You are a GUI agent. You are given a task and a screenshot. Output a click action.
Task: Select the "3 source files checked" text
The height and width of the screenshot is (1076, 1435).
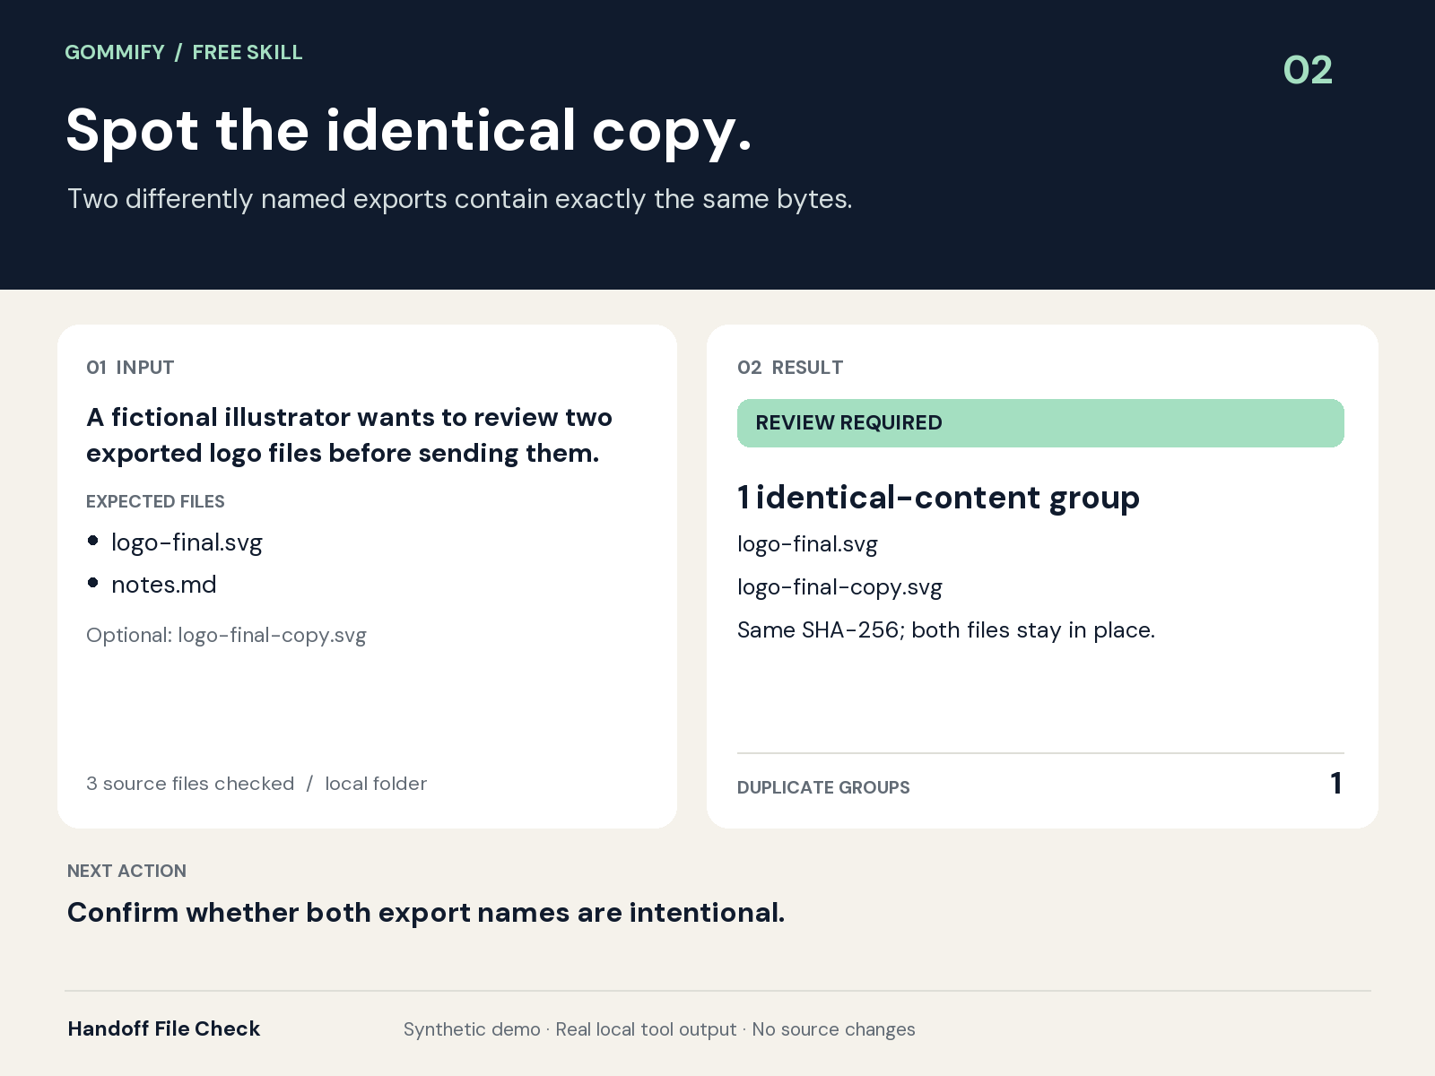coord(190,784)
